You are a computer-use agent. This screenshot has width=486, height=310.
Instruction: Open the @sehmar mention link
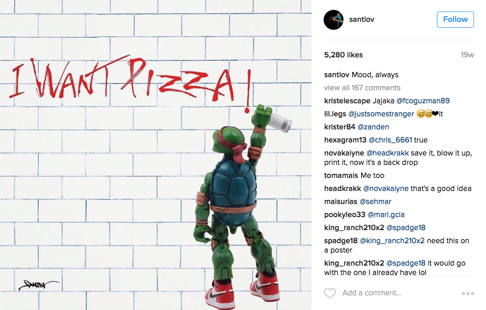[x=375, y=201]
